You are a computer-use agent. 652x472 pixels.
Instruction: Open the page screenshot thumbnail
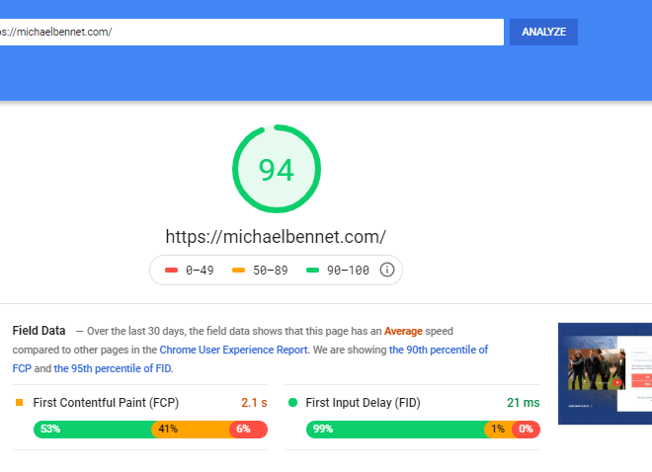[605, 373]
